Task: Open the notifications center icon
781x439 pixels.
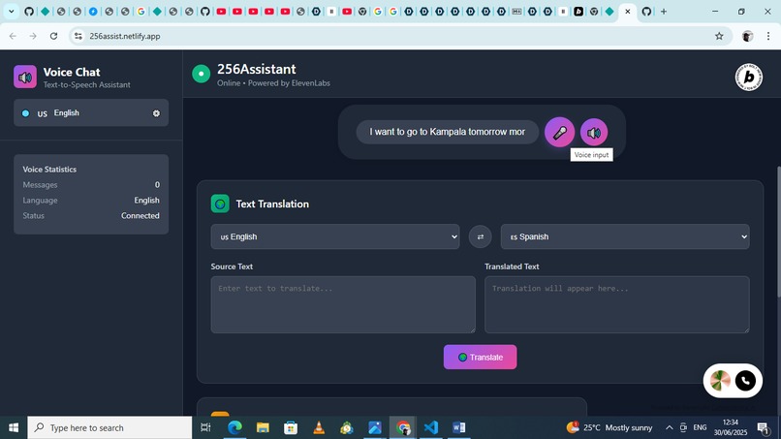Action: tap(762, 427)
